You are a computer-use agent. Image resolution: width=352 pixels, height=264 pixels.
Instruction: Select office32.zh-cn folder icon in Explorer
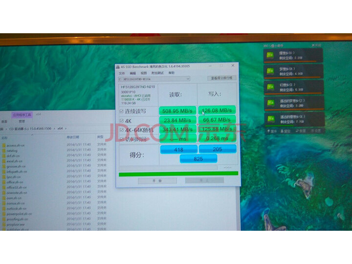click(3, 187)
